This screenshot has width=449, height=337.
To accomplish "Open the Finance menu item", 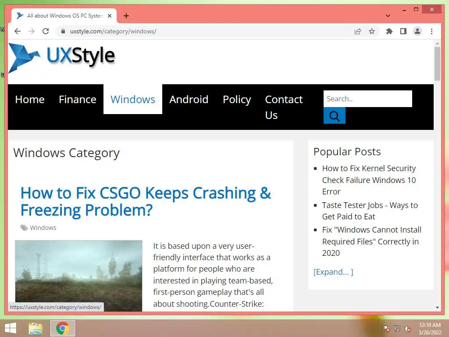I will coord(78,100).
